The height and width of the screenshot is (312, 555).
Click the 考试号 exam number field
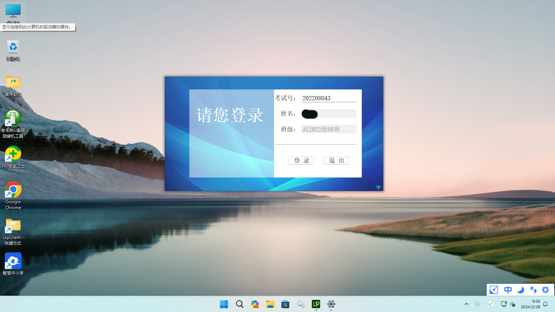coord(328,98)
